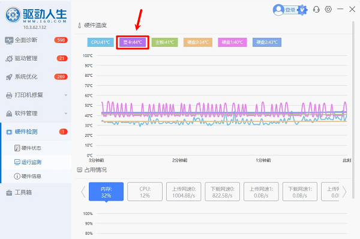The image size is (360, 239).
Task: Click the 打印机修复 printer icon
Action: pyautogui.click(x=9, y=95)
